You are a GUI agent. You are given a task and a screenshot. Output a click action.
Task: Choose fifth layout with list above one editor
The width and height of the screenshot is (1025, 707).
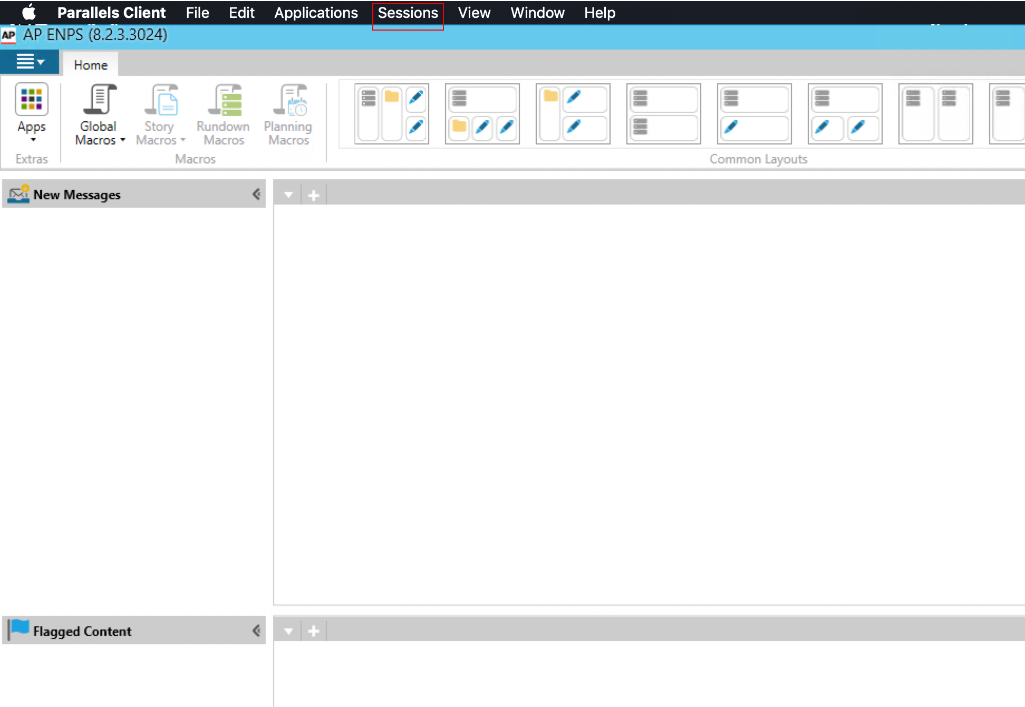pos(755,113)
